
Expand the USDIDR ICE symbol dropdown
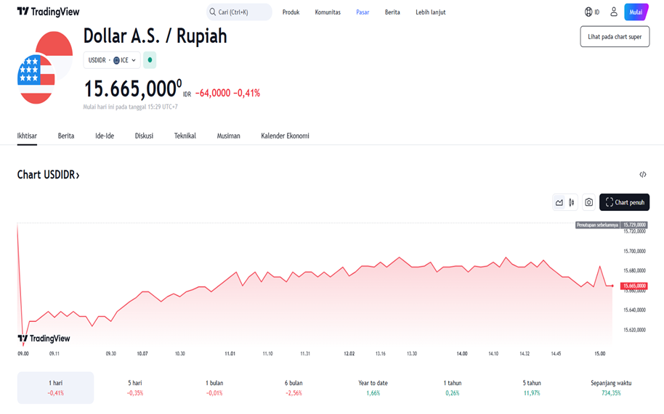tap(112, 60)
